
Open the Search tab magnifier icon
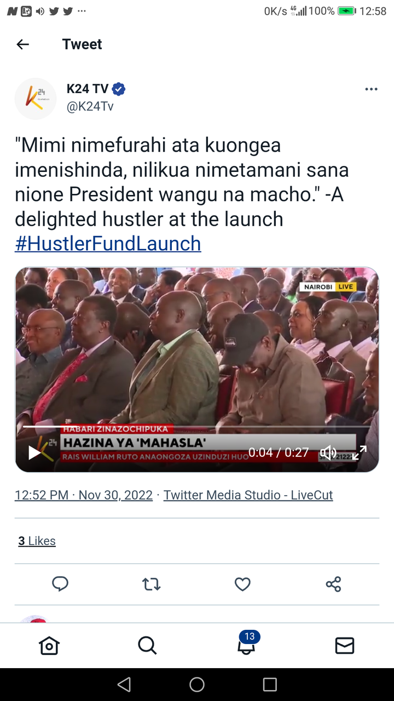pyautogui.click(x=147, y=646)
